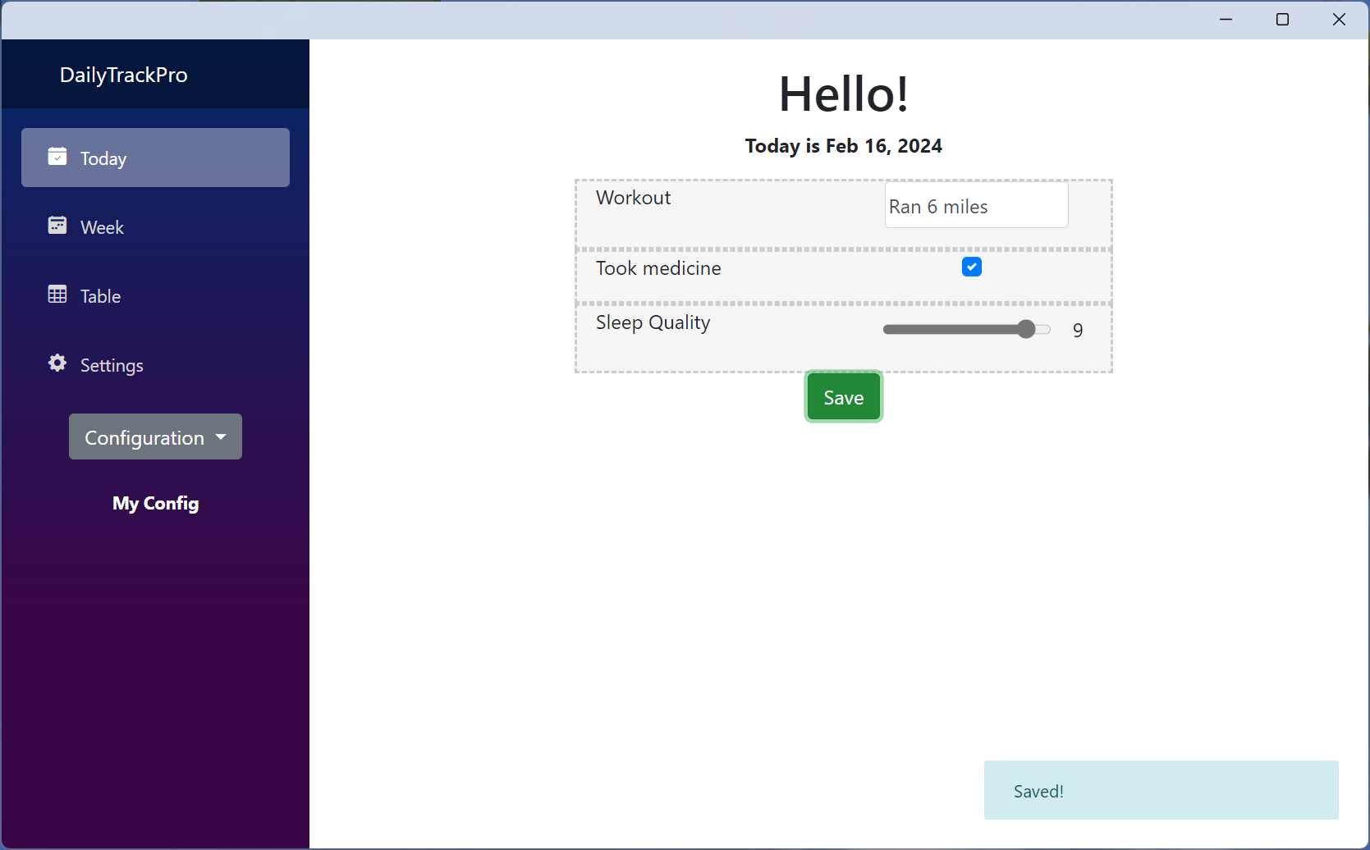Minimize the application window

tap(1226, 20)
